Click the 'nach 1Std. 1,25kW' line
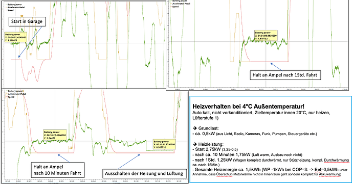This screenshot has width=353, height=184. tap(271, 162)
